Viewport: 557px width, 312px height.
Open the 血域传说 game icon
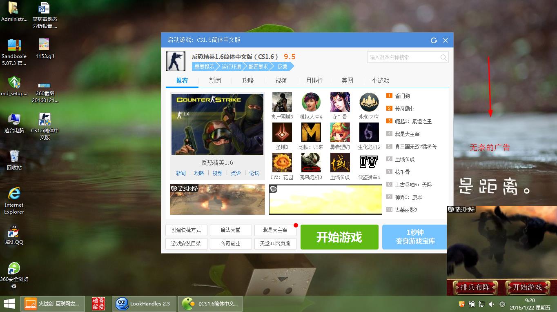[340, 163]
